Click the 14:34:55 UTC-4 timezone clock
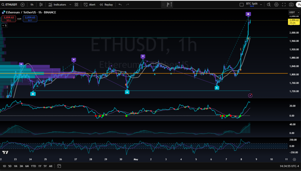 coord(289,166)
